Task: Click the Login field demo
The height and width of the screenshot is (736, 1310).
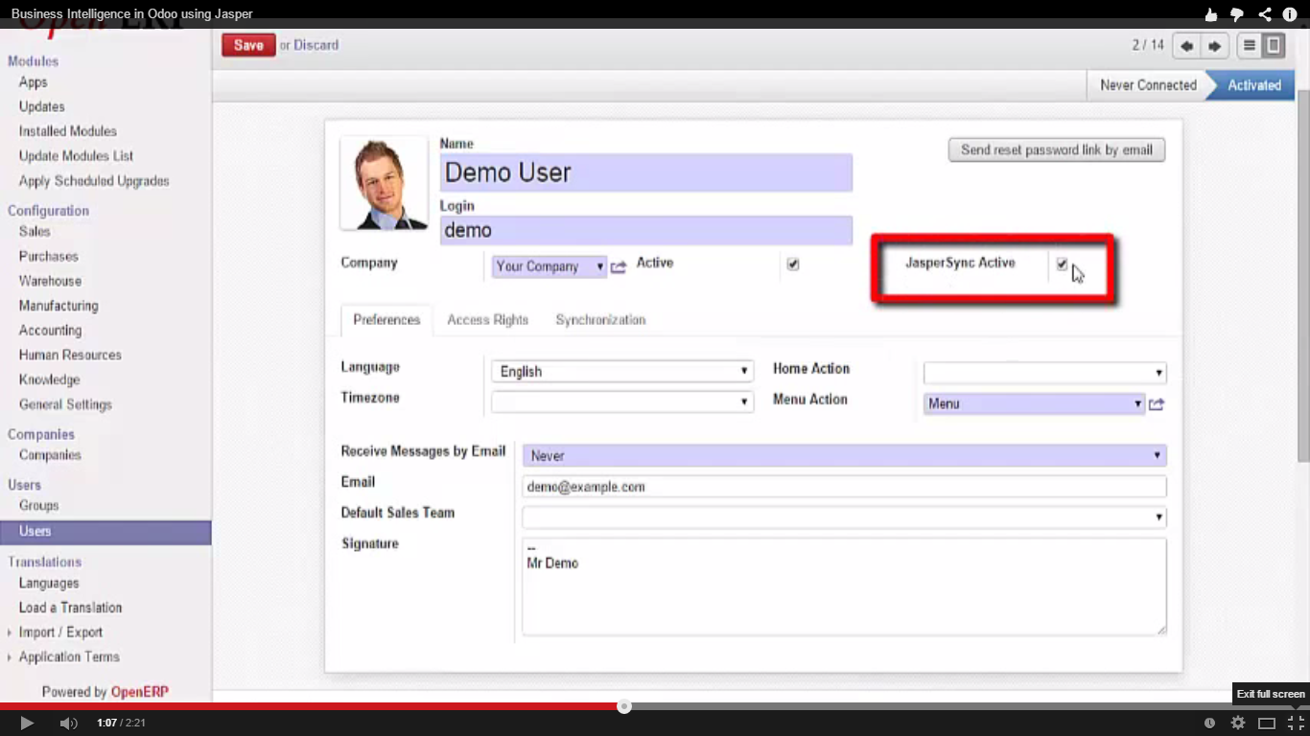Action: tap(646, 230)
